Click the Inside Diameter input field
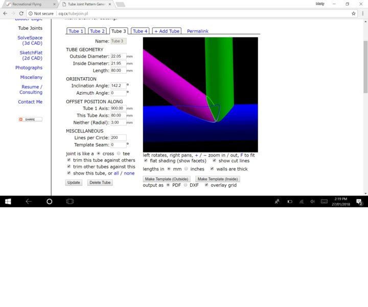This screenshot has height=307, width=368. [119, 63]
